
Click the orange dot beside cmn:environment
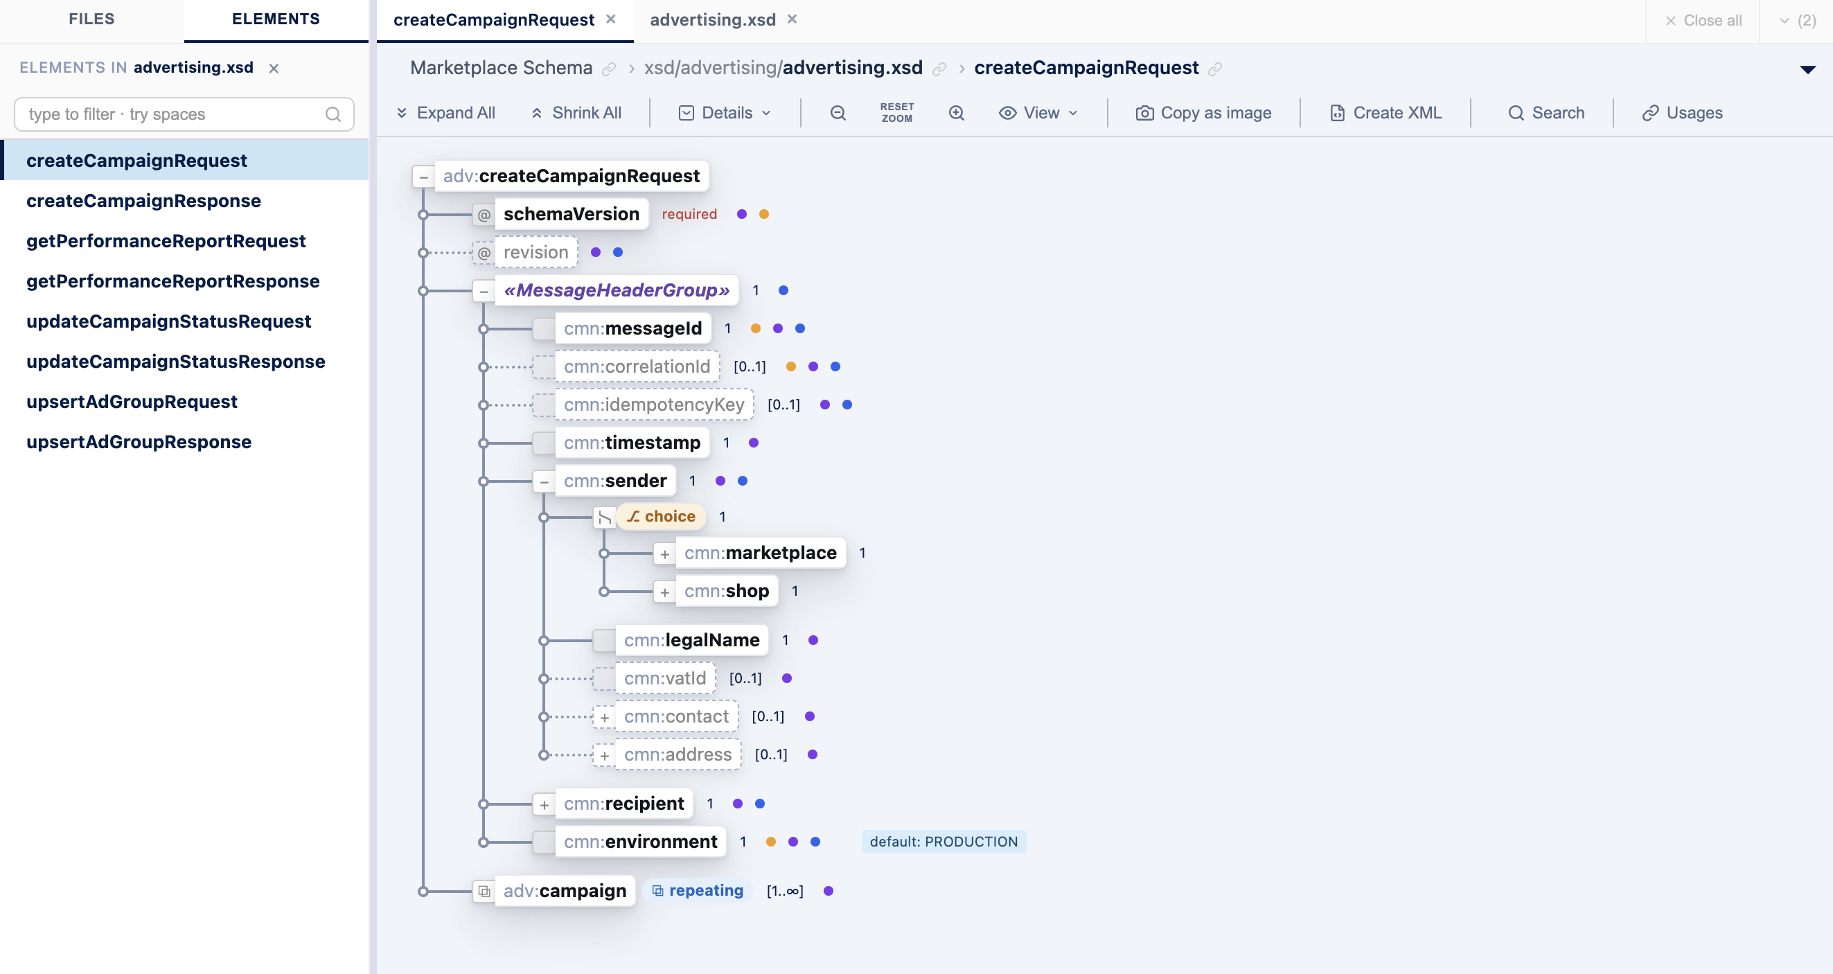pyautogui.click(x=770, y=842)
